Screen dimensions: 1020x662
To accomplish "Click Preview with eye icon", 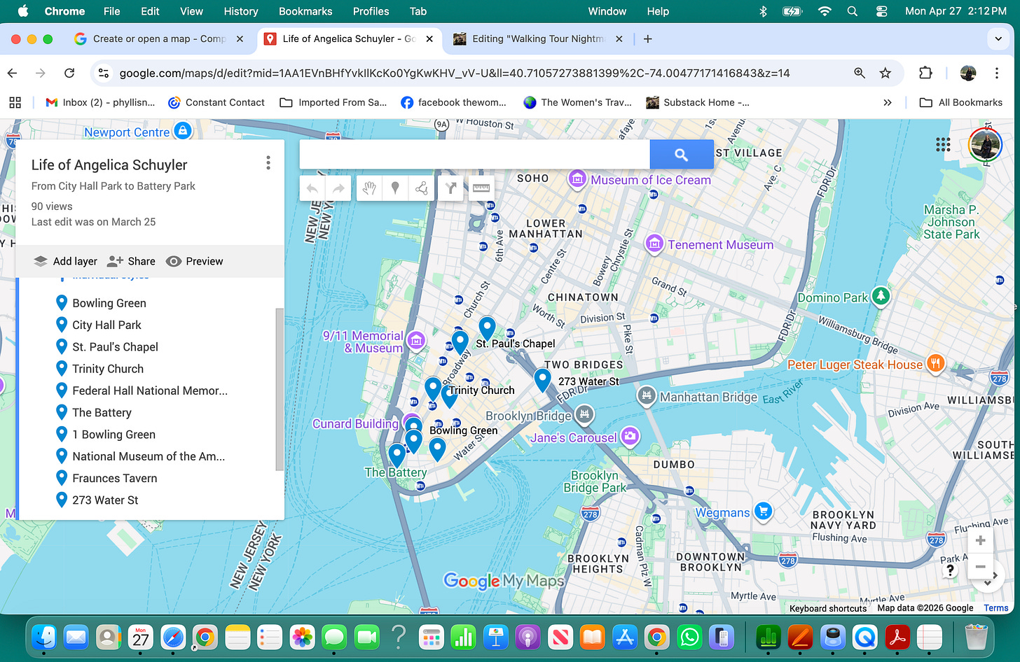I will point(194,261).
